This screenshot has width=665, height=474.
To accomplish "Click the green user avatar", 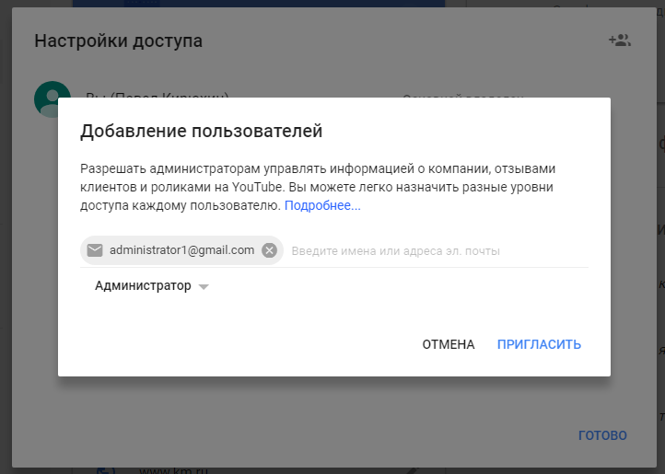I will click(52, 99).
